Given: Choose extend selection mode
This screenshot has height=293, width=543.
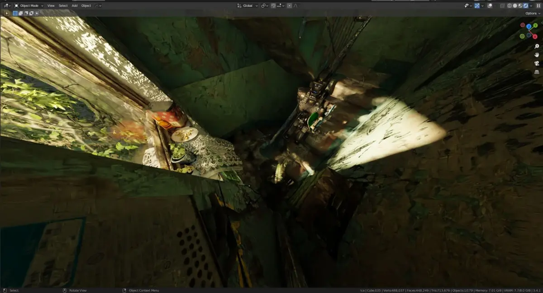Looking at the screenshot, I should tap(21, 13).
